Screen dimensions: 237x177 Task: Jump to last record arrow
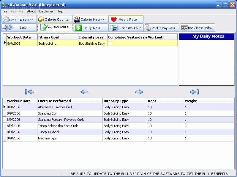(194, 92)
